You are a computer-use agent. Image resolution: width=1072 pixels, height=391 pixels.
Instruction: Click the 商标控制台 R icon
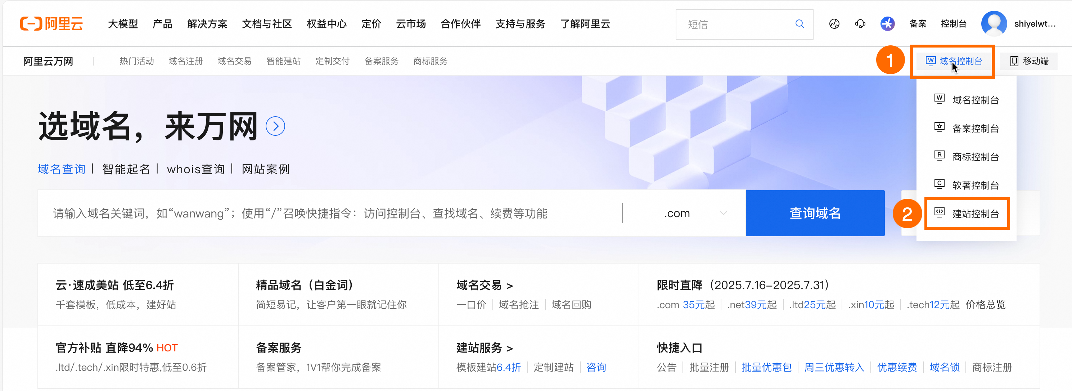939,156
